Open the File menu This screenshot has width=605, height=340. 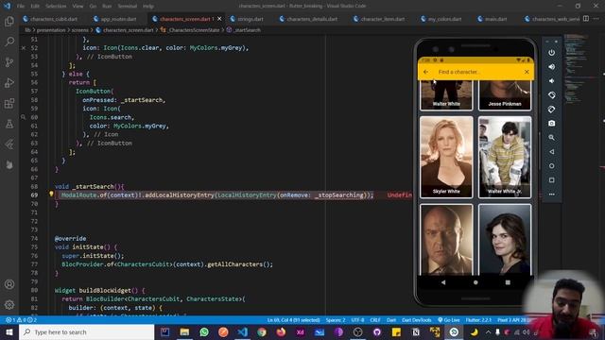tap(21, 7)
